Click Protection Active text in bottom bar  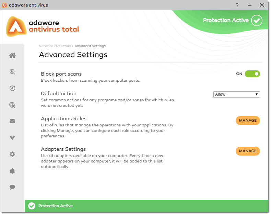click(x=56, y=206)
